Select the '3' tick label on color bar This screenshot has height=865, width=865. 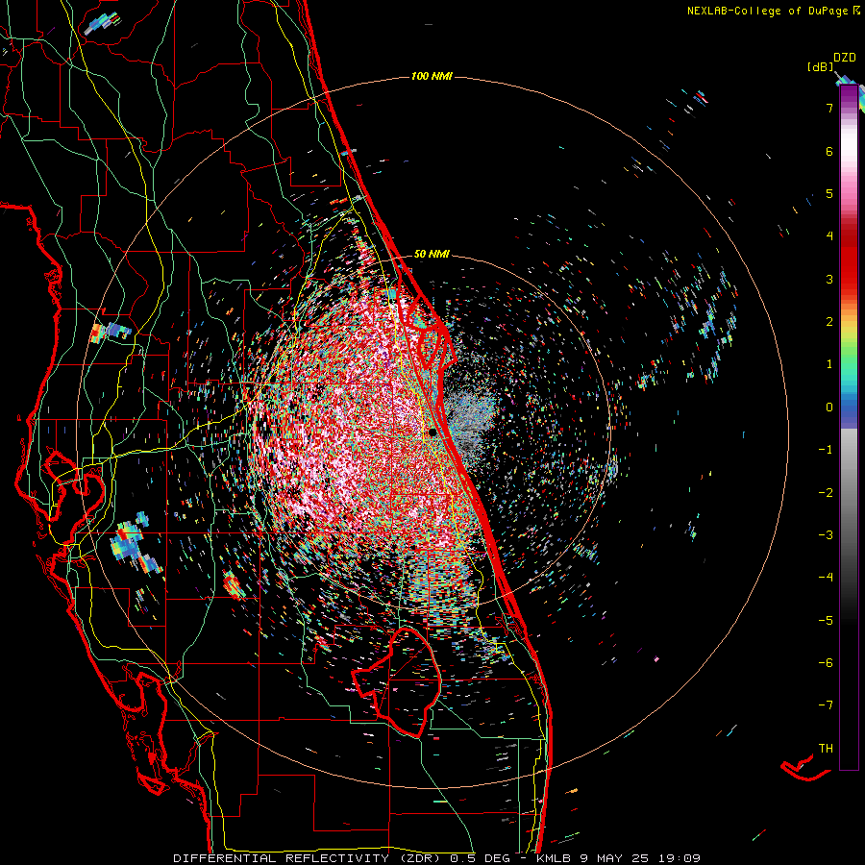point(829,279)
